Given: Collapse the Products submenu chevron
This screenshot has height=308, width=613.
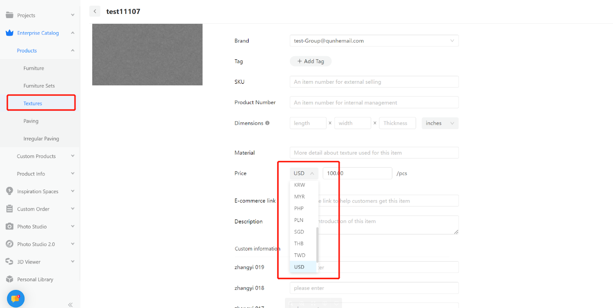Looking at the screenshot, I should coord(73,51).
